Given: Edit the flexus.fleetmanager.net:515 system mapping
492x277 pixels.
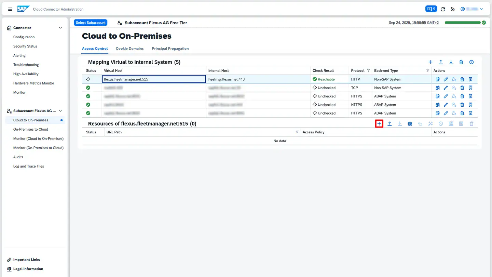Looking at the screenshot, I should (x=446, y=79).
